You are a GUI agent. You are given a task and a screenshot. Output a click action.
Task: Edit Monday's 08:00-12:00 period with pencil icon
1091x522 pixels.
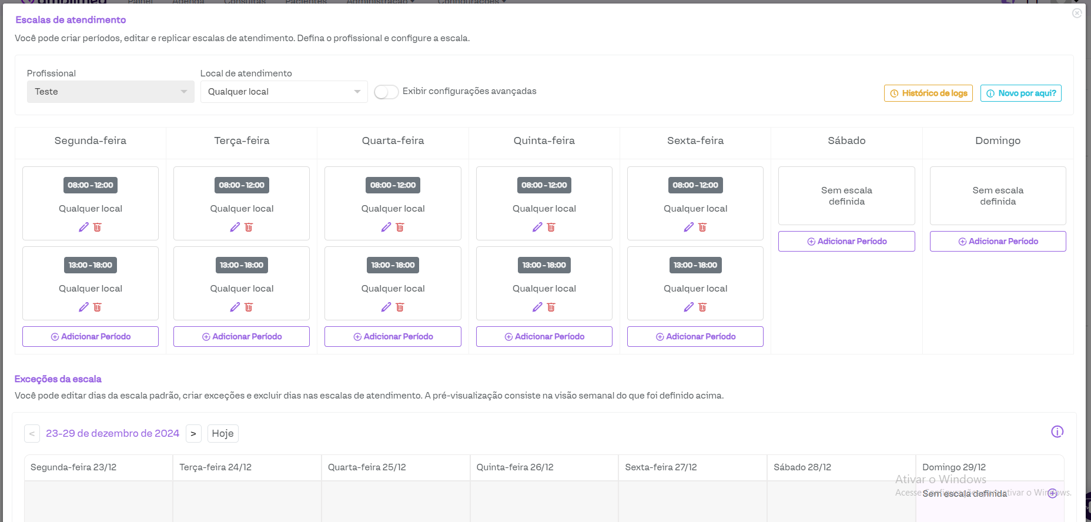(83, 227)
